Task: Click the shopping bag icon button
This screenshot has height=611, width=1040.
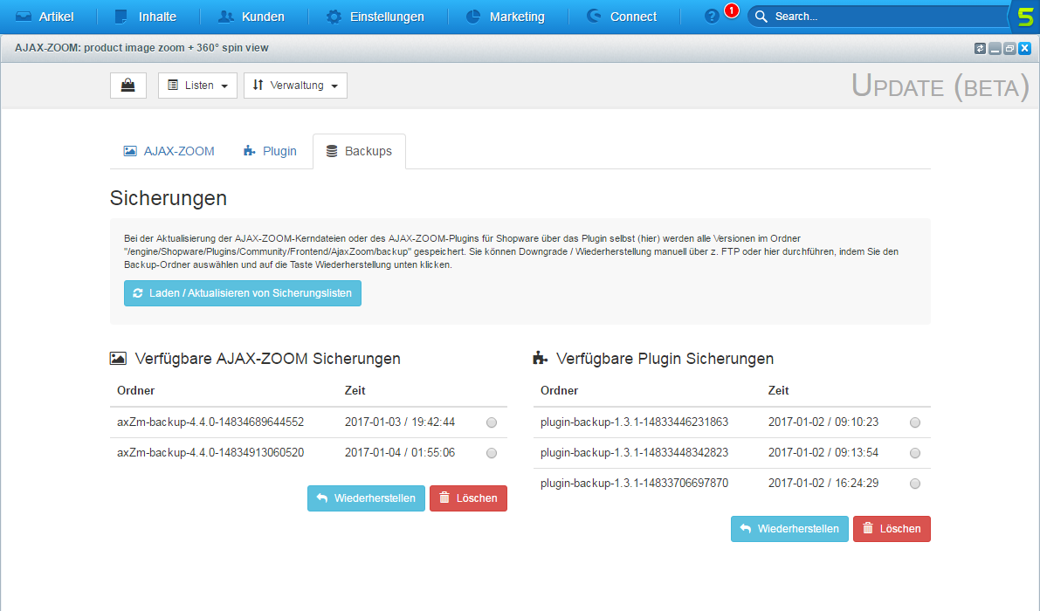Action: [128, 86]
